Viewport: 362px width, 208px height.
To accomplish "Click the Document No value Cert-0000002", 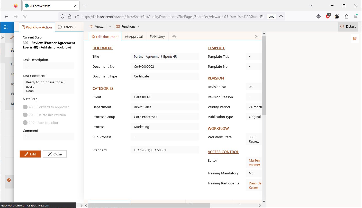I will pyautogui.click(x=165, y=66).
